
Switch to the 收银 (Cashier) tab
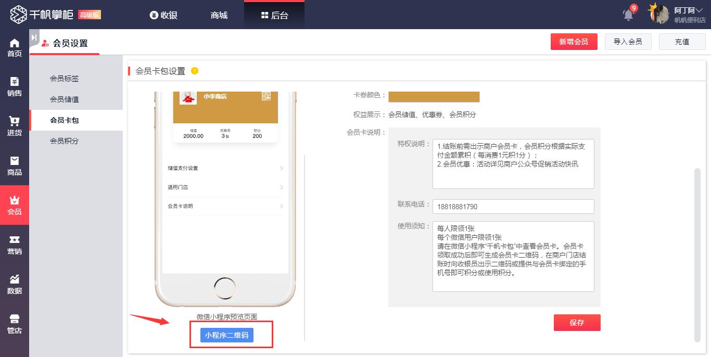click(163, 15)
